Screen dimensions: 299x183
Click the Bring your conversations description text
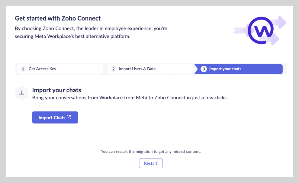[x=130, y=98]
